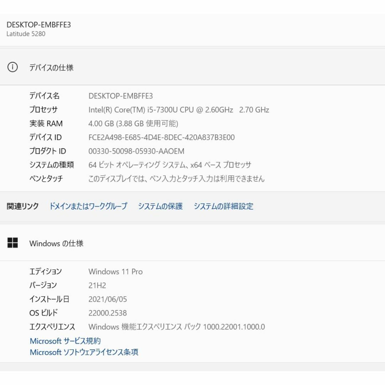Click the OS ビルド value 22000.2538
The height and width of the screenshot is (385, 385).
tap(108, 313)
